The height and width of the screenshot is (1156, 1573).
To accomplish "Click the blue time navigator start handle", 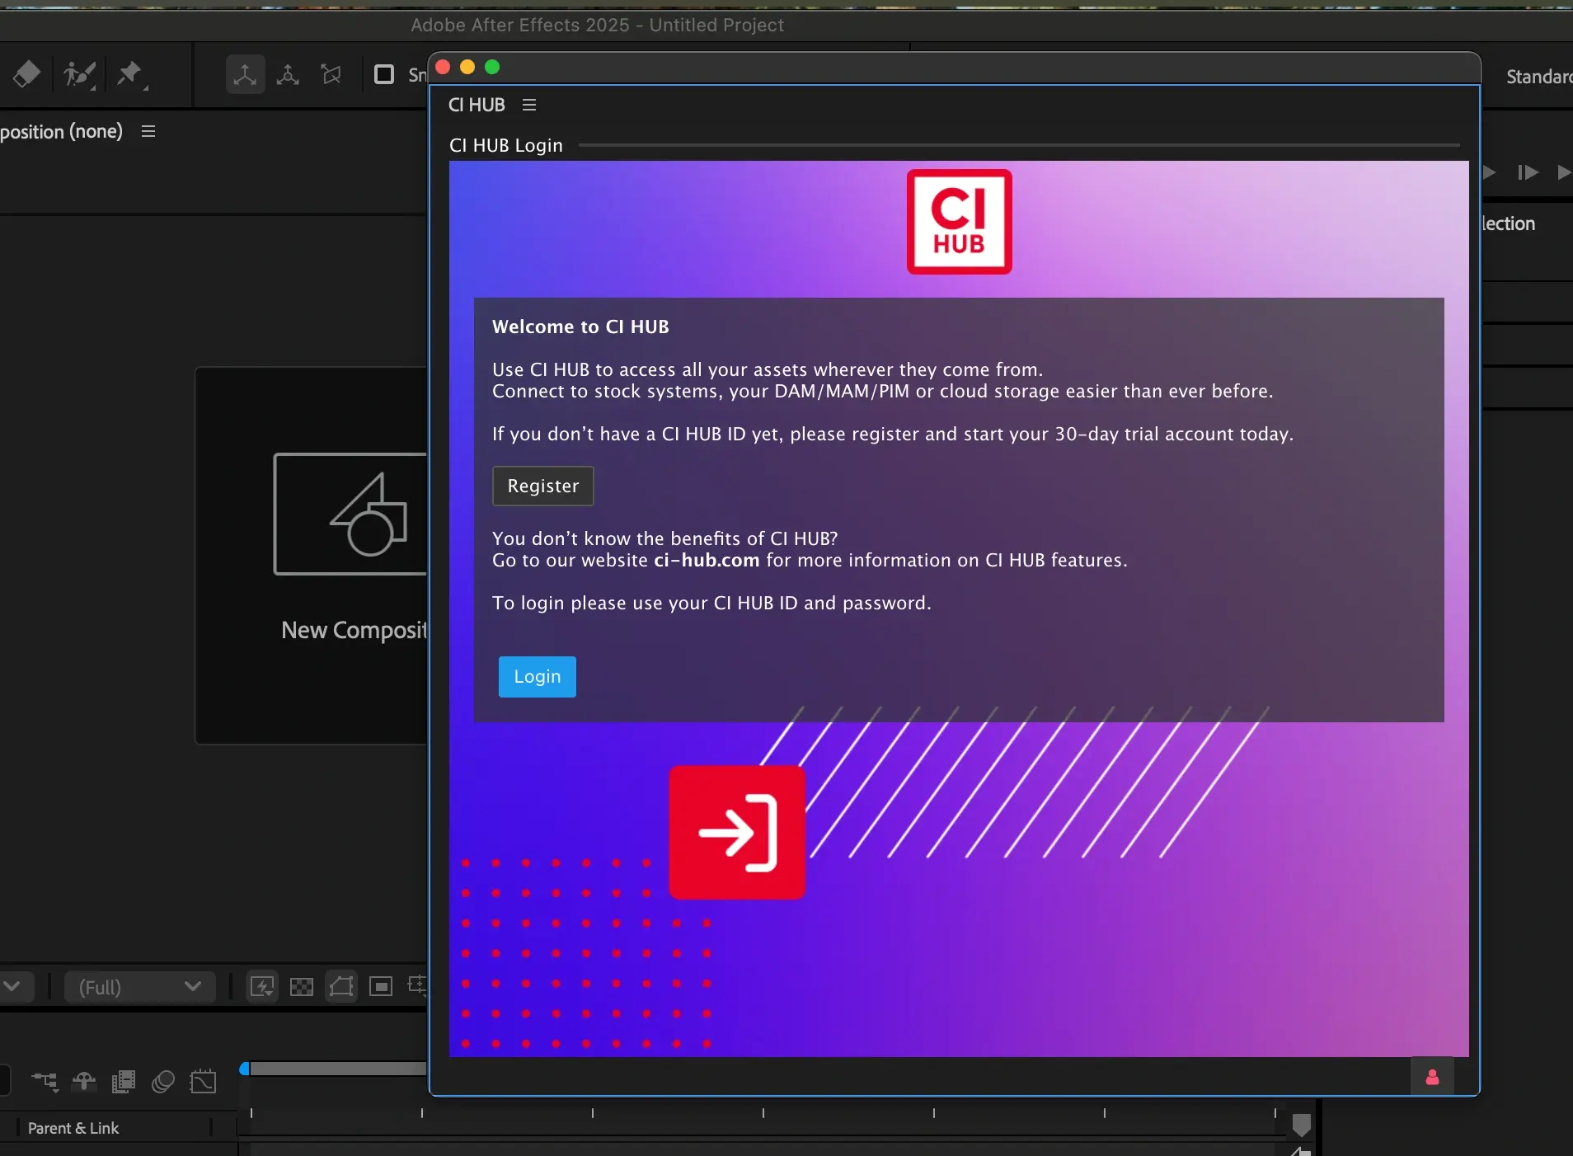I will (x=244, y=1069).
